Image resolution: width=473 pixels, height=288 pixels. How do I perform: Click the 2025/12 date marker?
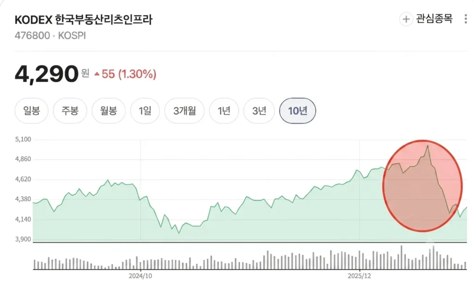click(359, 276)
